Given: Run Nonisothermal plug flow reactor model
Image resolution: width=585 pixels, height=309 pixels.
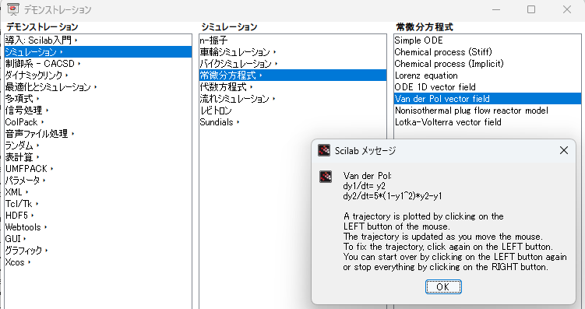Looking at the screenshot, I should (488, 111).
